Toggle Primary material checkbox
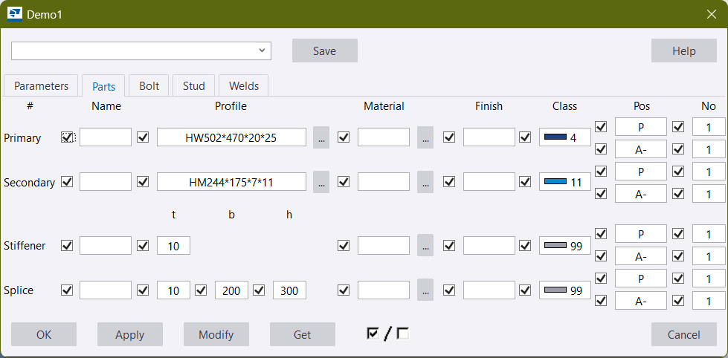This screenshot has width=728, height=358. tap(344, 137)
